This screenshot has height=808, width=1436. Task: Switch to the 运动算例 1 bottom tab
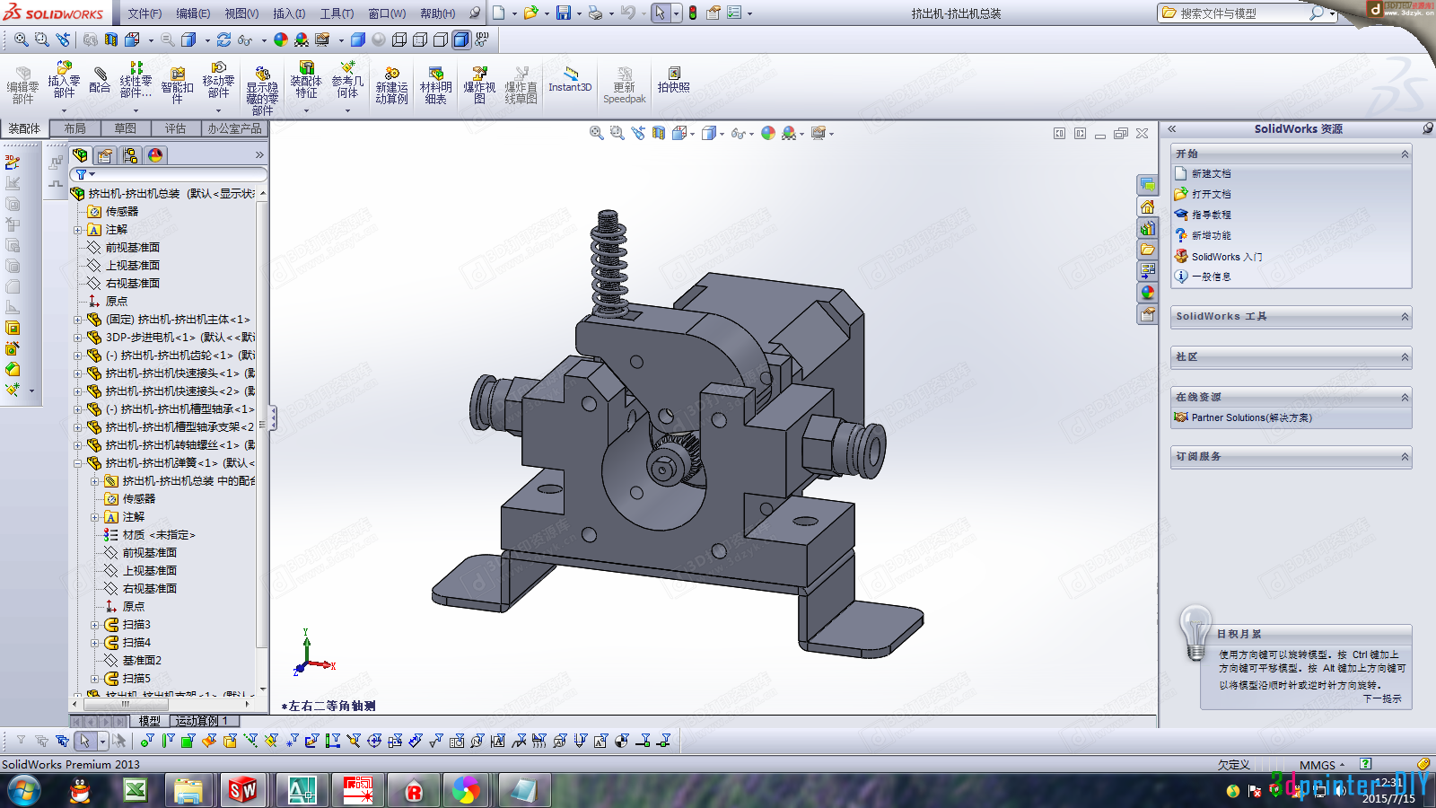point(202,721)
